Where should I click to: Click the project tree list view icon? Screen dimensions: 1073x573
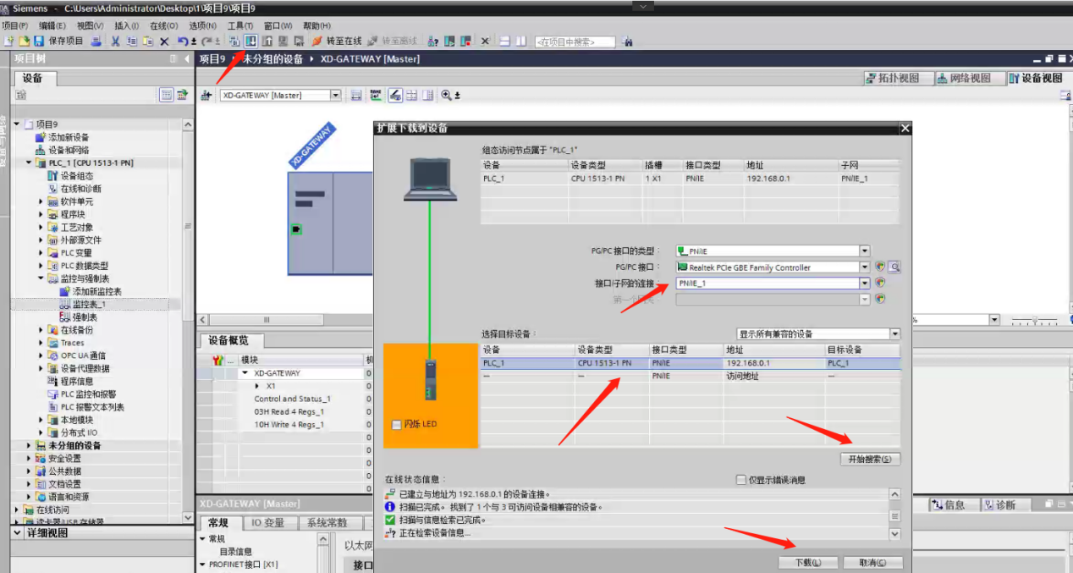click(167, 95)
